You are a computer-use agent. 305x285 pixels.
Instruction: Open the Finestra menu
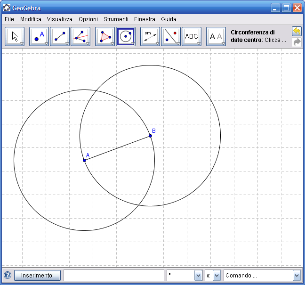144,19
